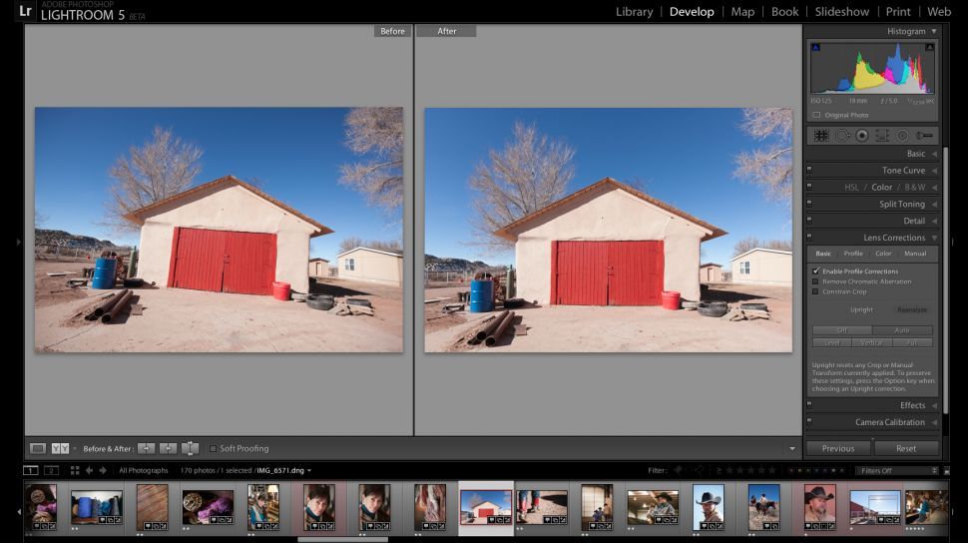Expand the Basic panel
The image size is (968, 543).
click(x=934, y=153)
